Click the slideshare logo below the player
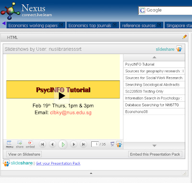 tap(18, 163)
